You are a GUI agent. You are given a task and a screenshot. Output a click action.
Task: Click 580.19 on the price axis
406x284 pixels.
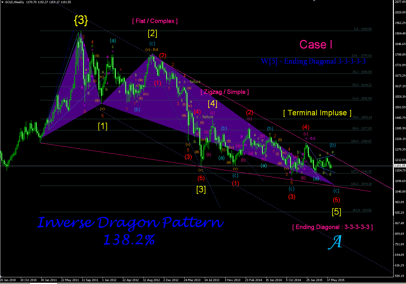tap(400, 276)
